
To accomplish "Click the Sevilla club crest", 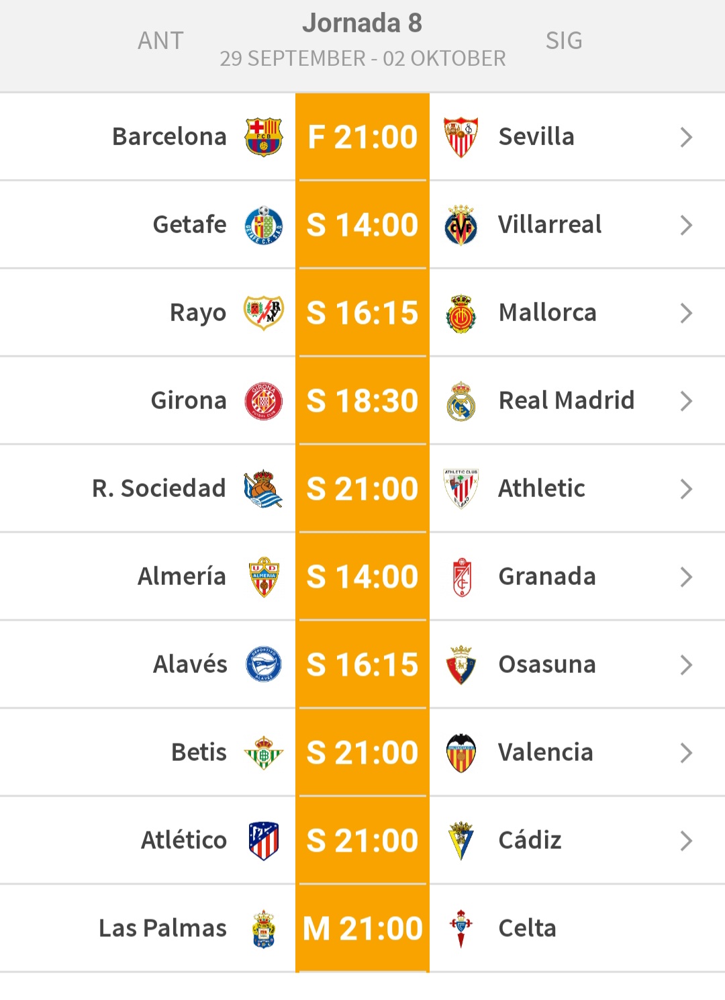I will (461, 137).
